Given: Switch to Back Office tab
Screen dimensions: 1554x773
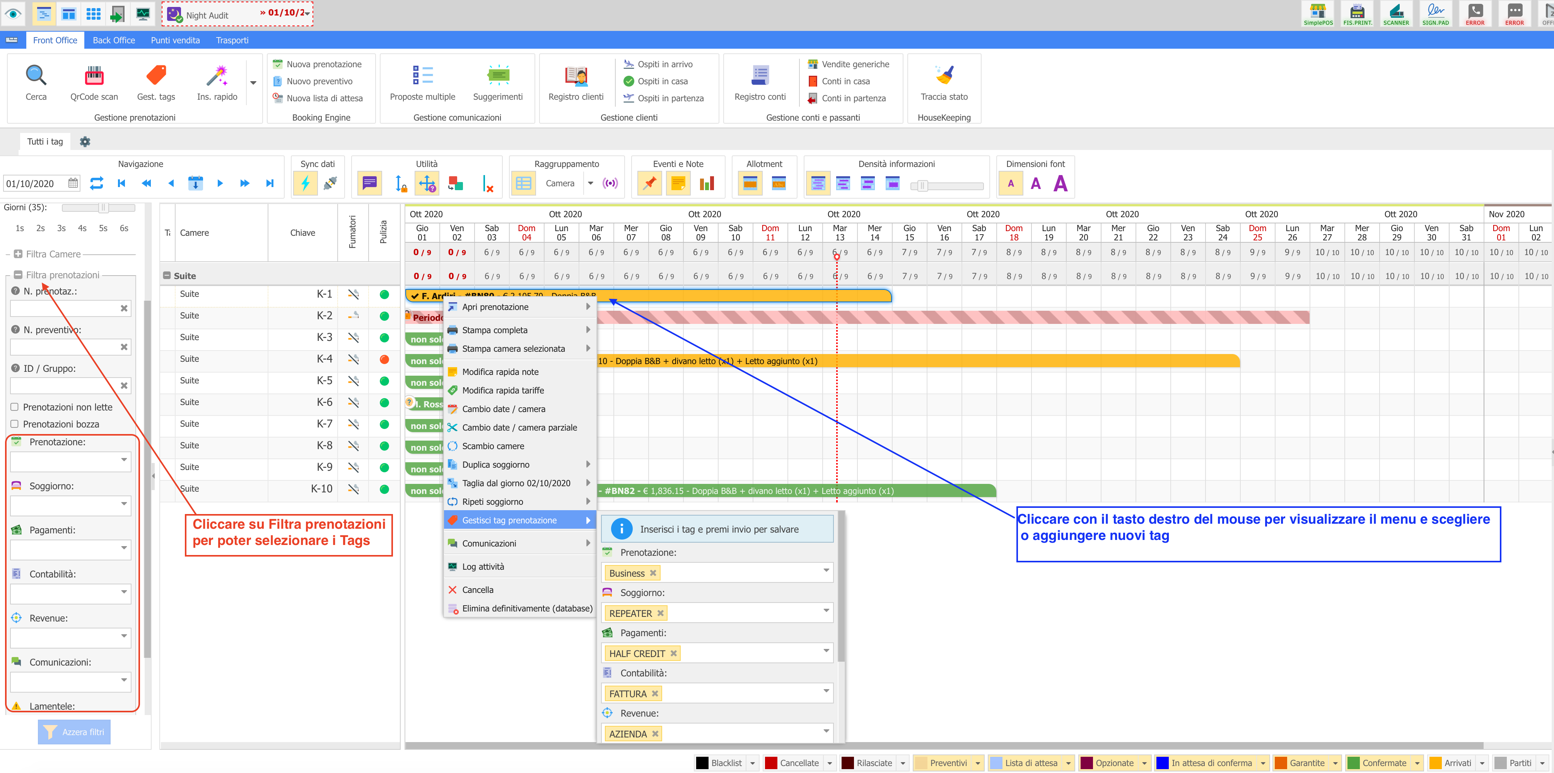Looking at the screenshot, I should pos(113,41).
